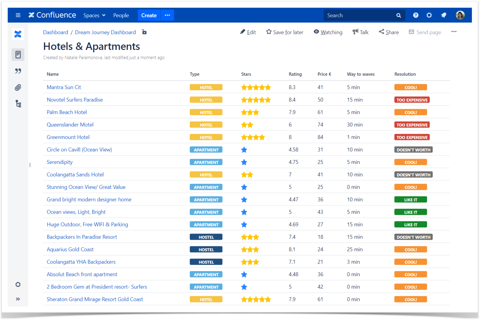Open extra create options next to Create

[x=167, y=15]
